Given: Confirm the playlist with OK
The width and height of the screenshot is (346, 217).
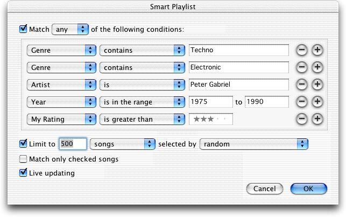Looking at the screenshot, I should [308, 189].
